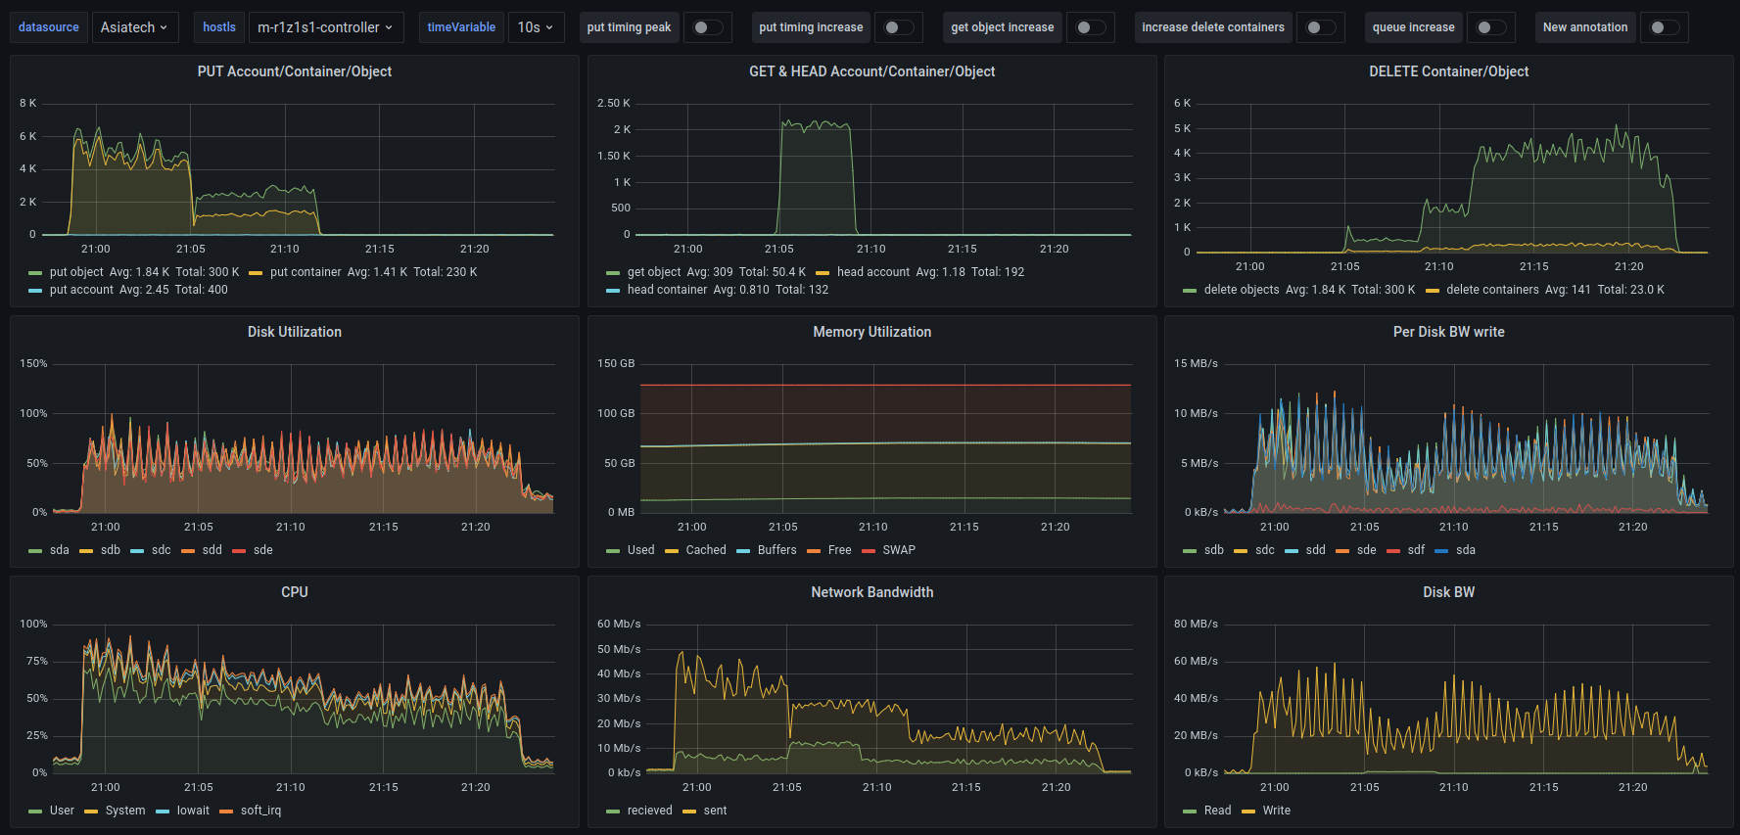This screenshot has height=835, width=1740.
Task: Click the sda legend color in Disk Utilization
Action: click(x=36, y=551)
